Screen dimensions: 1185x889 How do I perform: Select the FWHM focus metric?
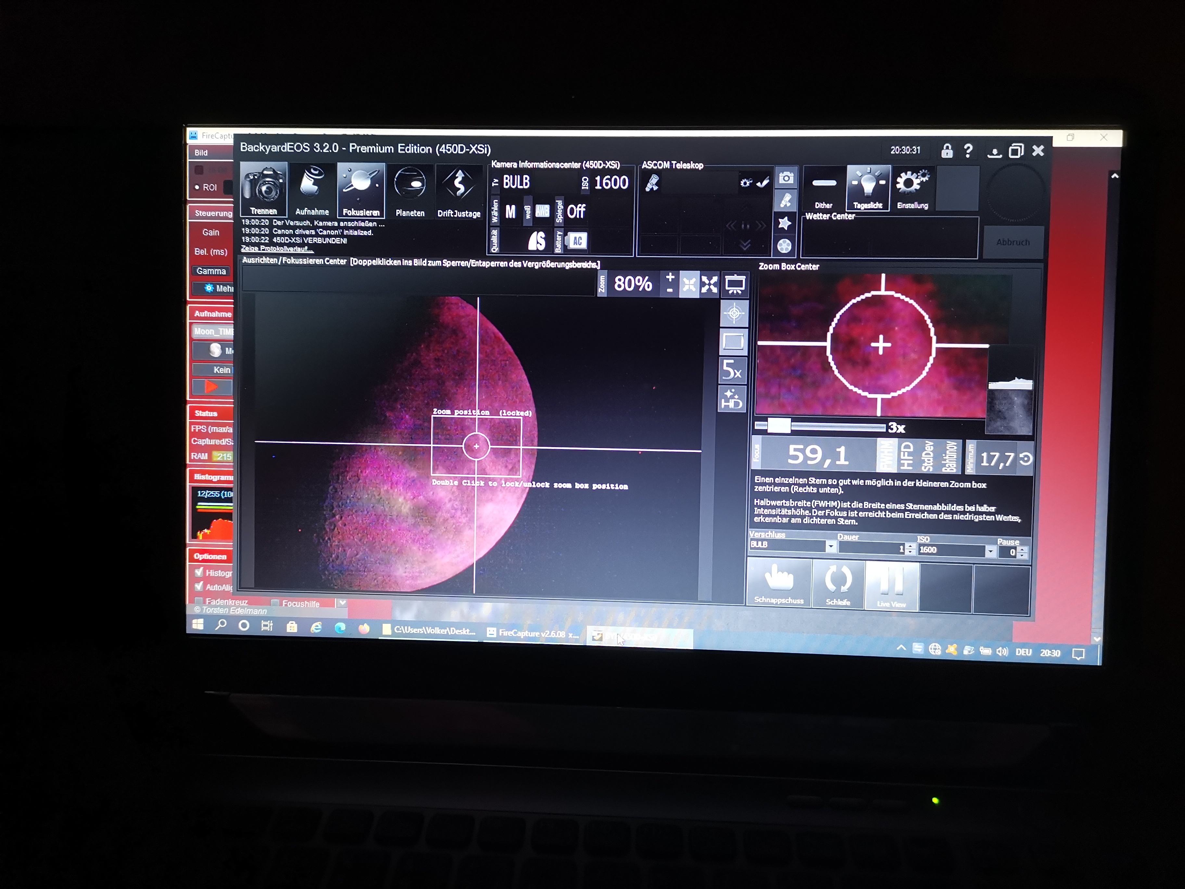(x=886, y=456)
